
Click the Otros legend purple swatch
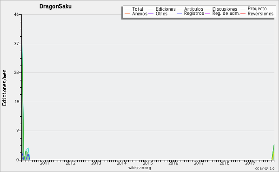pyautogui.click(x=151, y=13)
